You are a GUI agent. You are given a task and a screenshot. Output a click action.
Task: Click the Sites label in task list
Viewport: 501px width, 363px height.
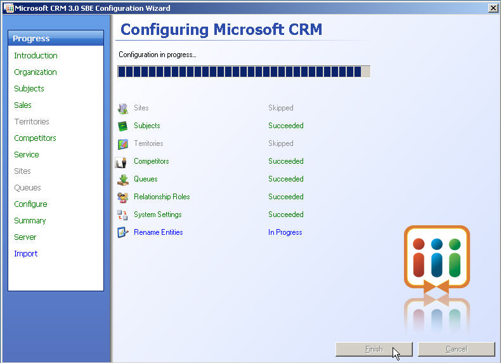(x=141, y=108)
